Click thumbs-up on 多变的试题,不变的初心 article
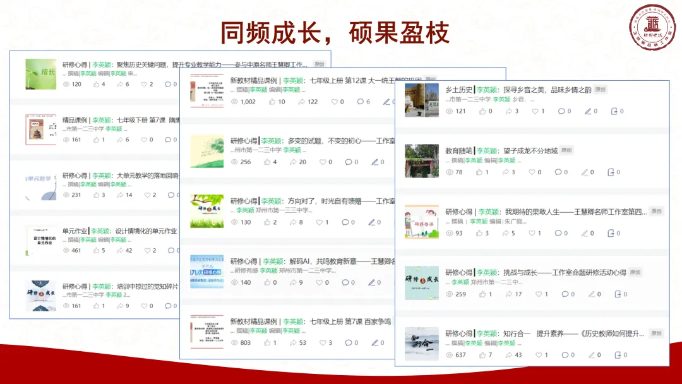The image size is (682, 384). tap(267, 162)
